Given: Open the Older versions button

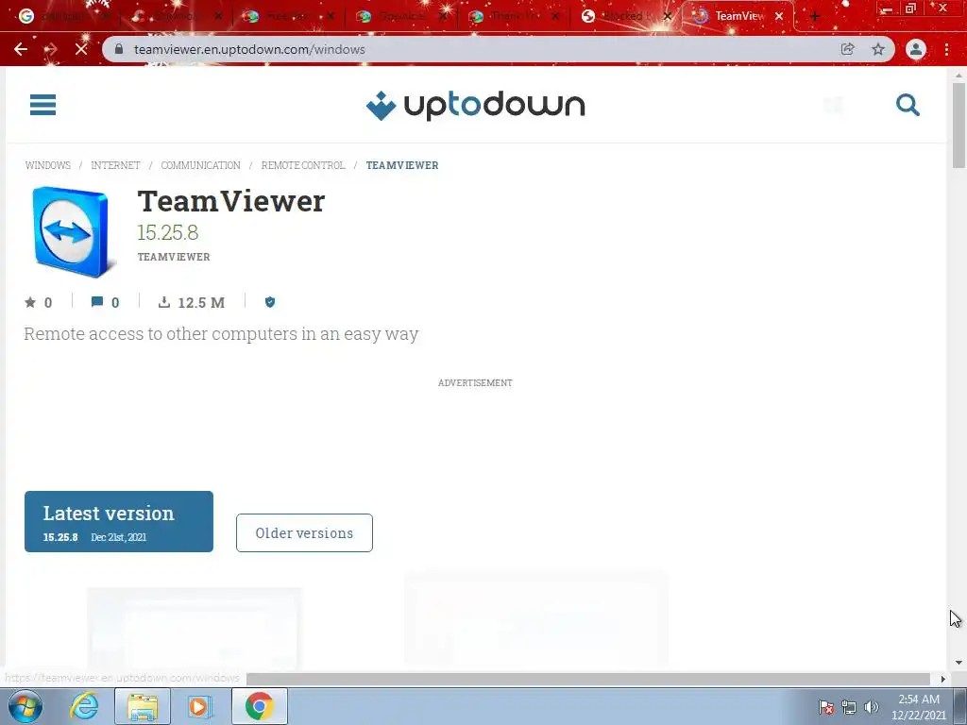Looking at the screenshot, I should pyautogui.click(x=304, y=532).
